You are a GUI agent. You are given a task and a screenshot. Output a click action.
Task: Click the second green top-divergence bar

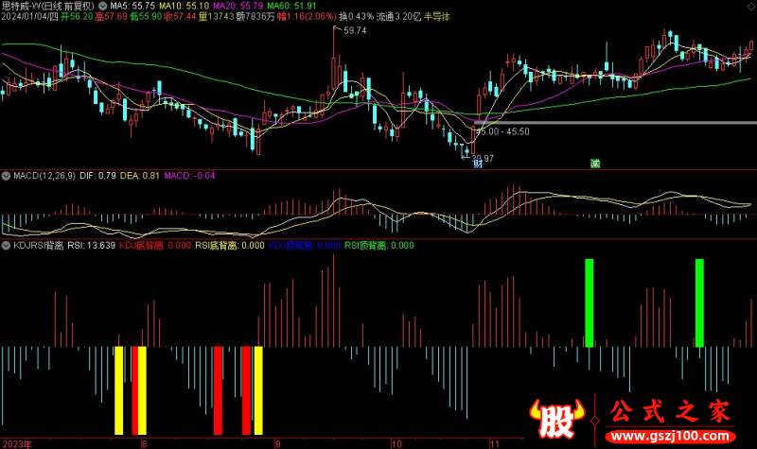[700, 302]
